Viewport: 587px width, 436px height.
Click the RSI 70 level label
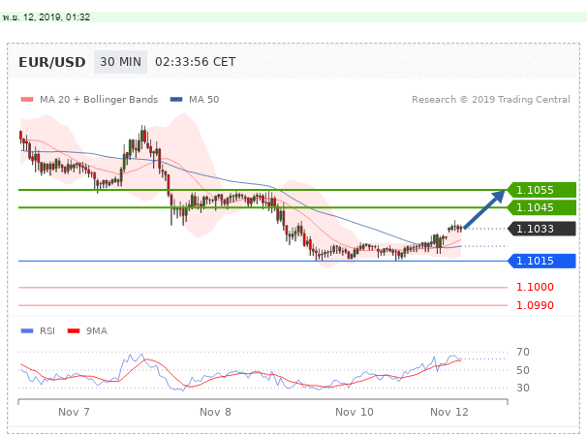click(x=523, y=352)
